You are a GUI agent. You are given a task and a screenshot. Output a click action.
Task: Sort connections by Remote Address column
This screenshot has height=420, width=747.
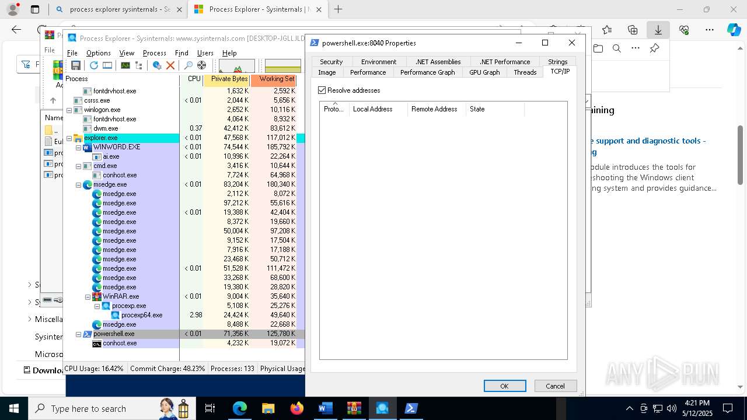tap(437, 109)
